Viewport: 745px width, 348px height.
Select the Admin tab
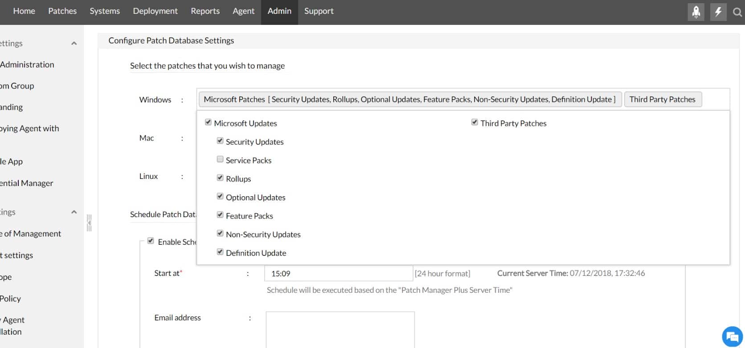click(279, 11)
